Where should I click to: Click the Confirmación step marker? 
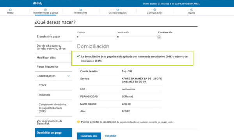(159, 37)
